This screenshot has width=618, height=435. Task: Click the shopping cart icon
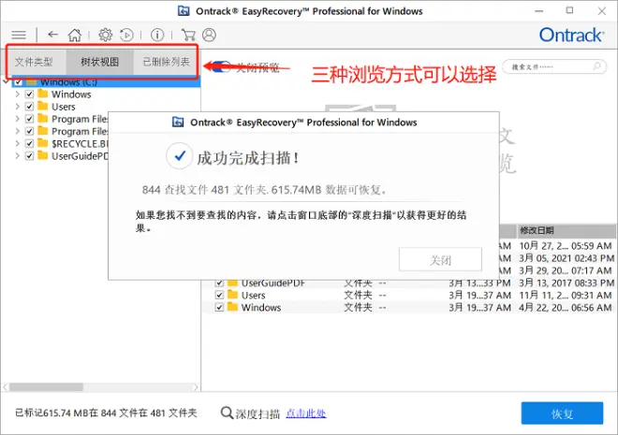pos(188,35)
